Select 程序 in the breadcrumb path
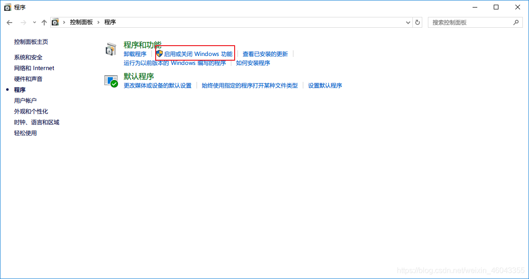The height and width of the screenshot is (279, 529). 110,22
